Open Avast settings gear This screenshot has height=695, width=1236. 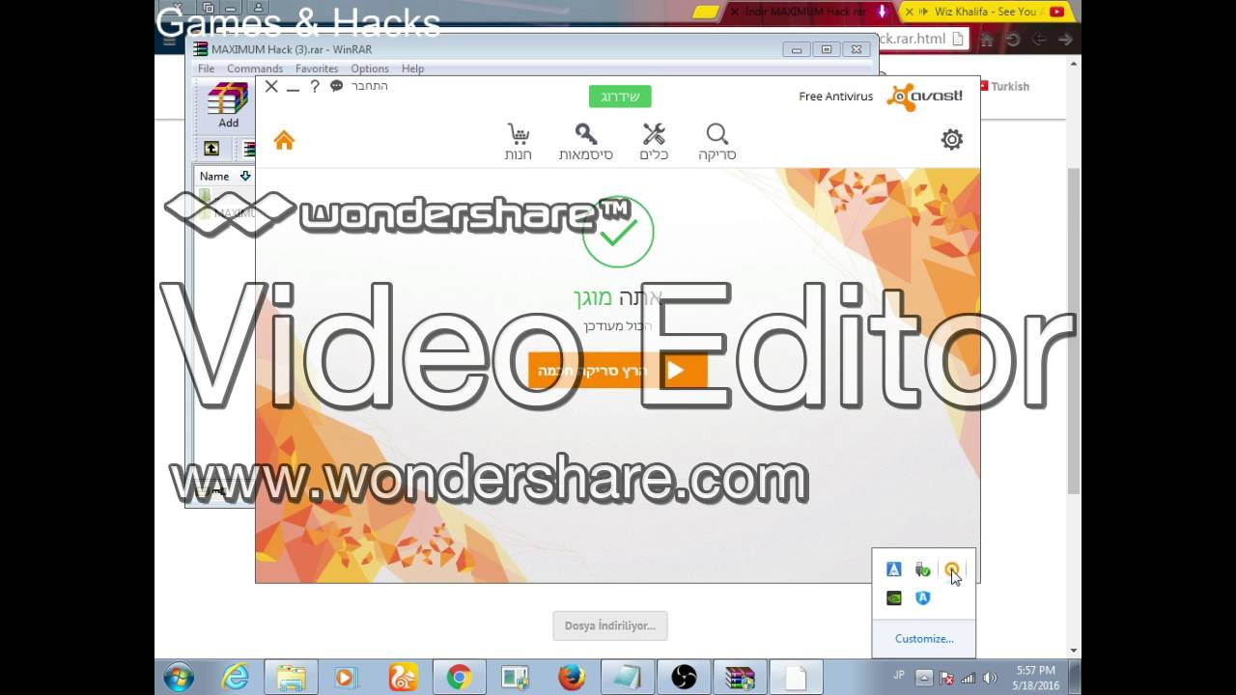point(952,139)
